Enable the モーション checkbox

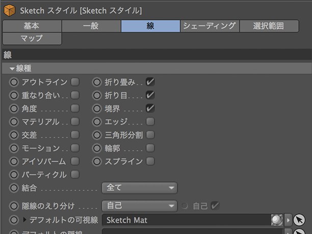click(75, 148)
